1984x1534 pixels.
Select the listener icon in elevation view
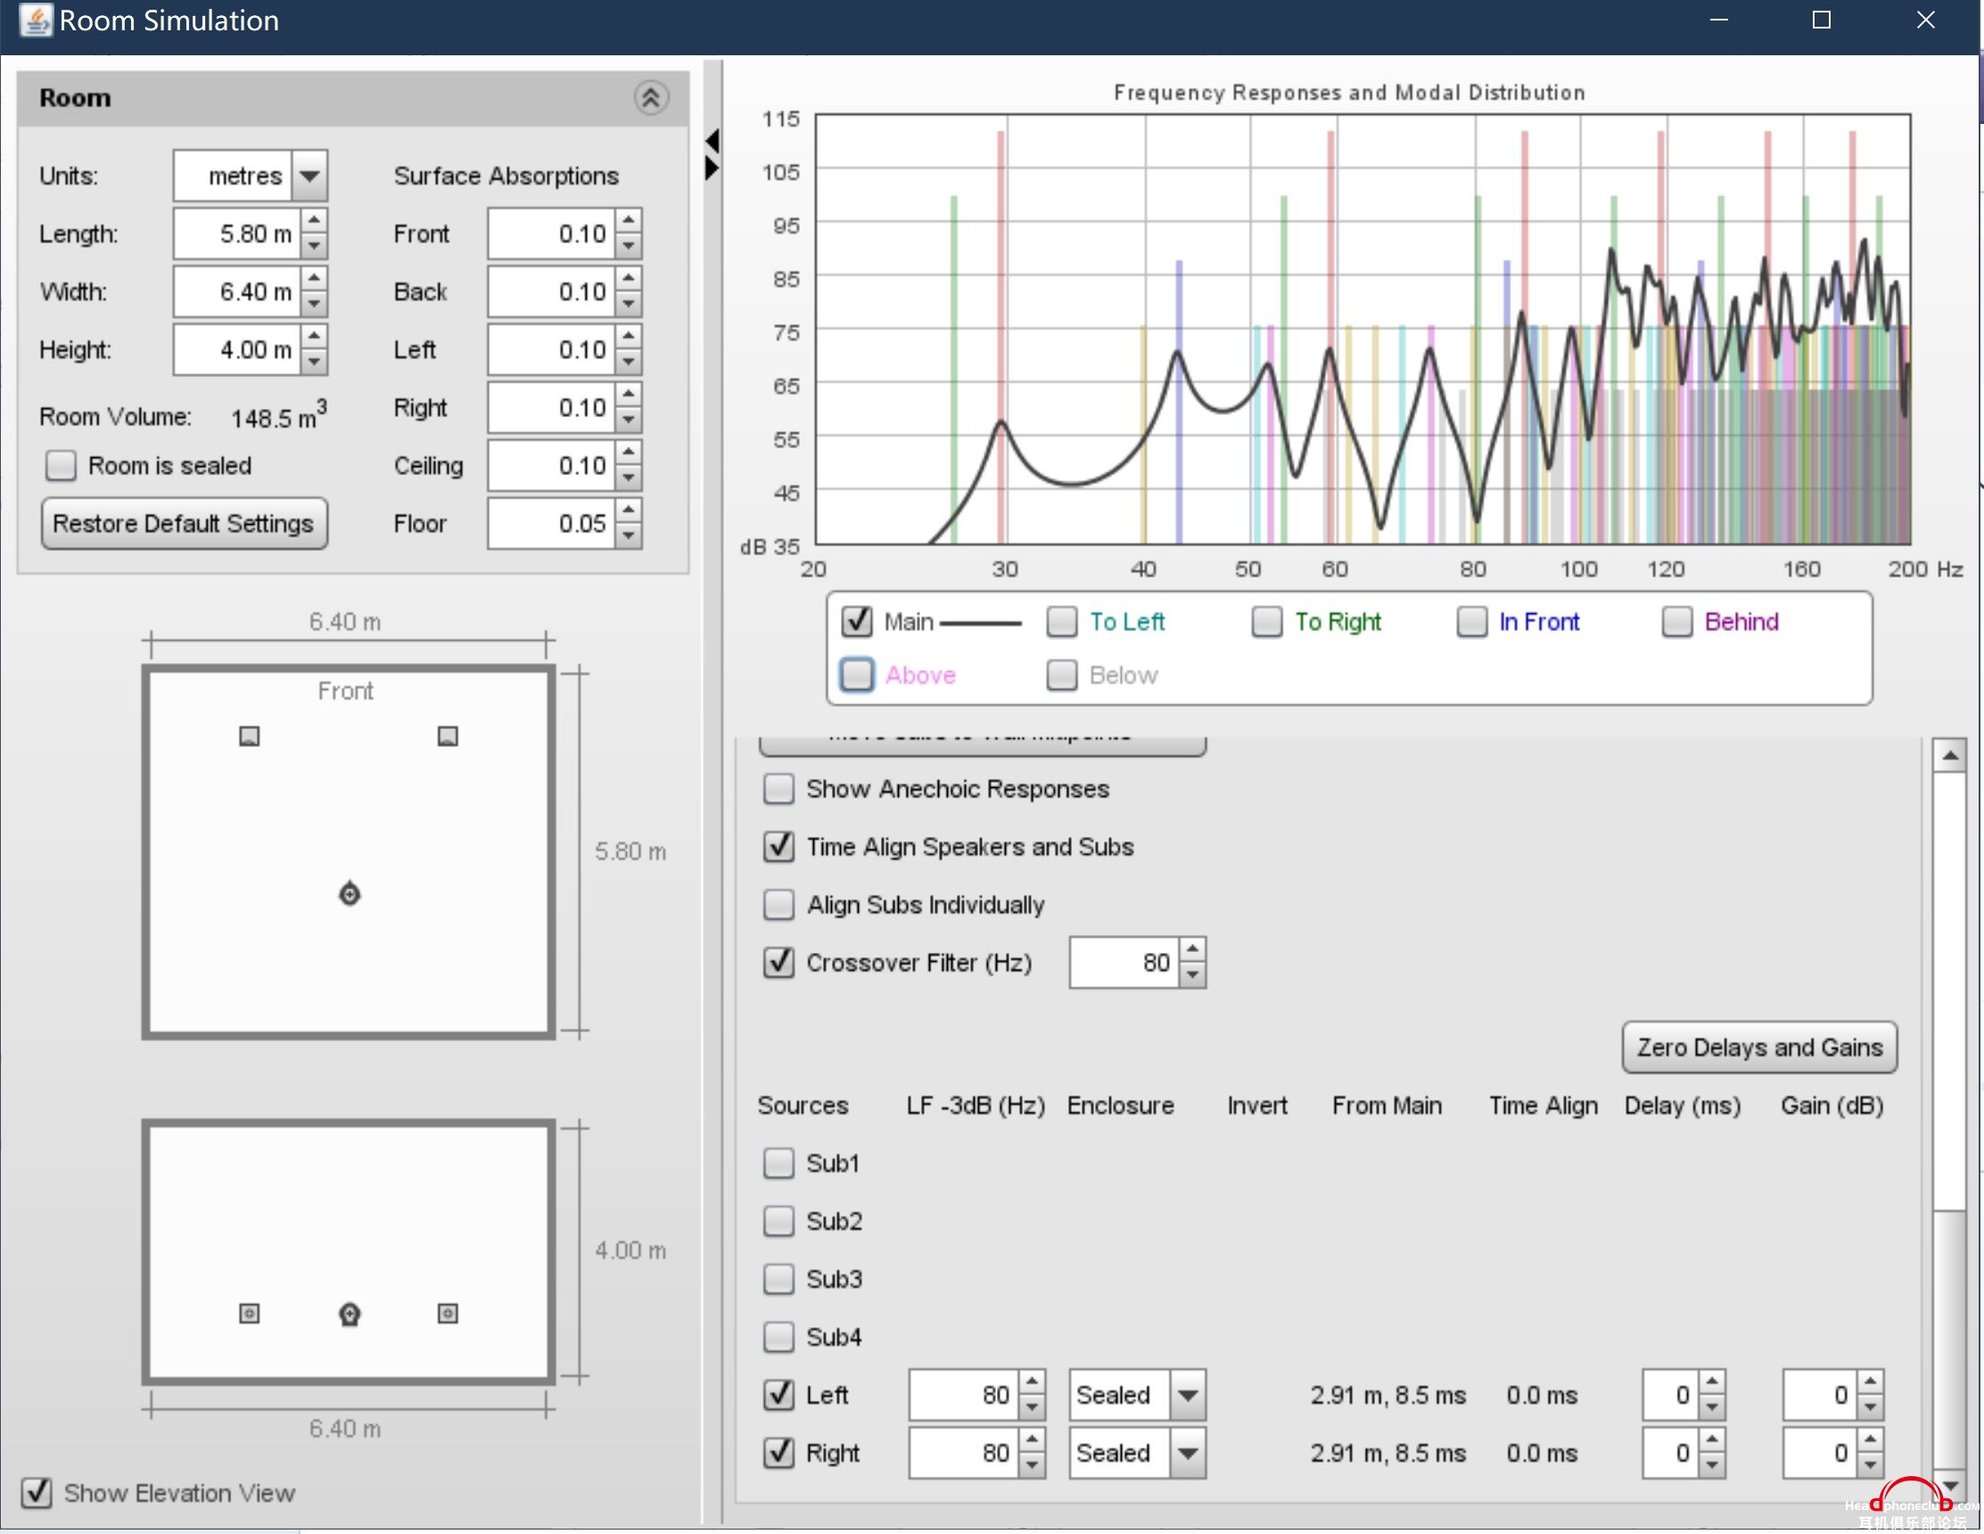tap(350, 1315)
